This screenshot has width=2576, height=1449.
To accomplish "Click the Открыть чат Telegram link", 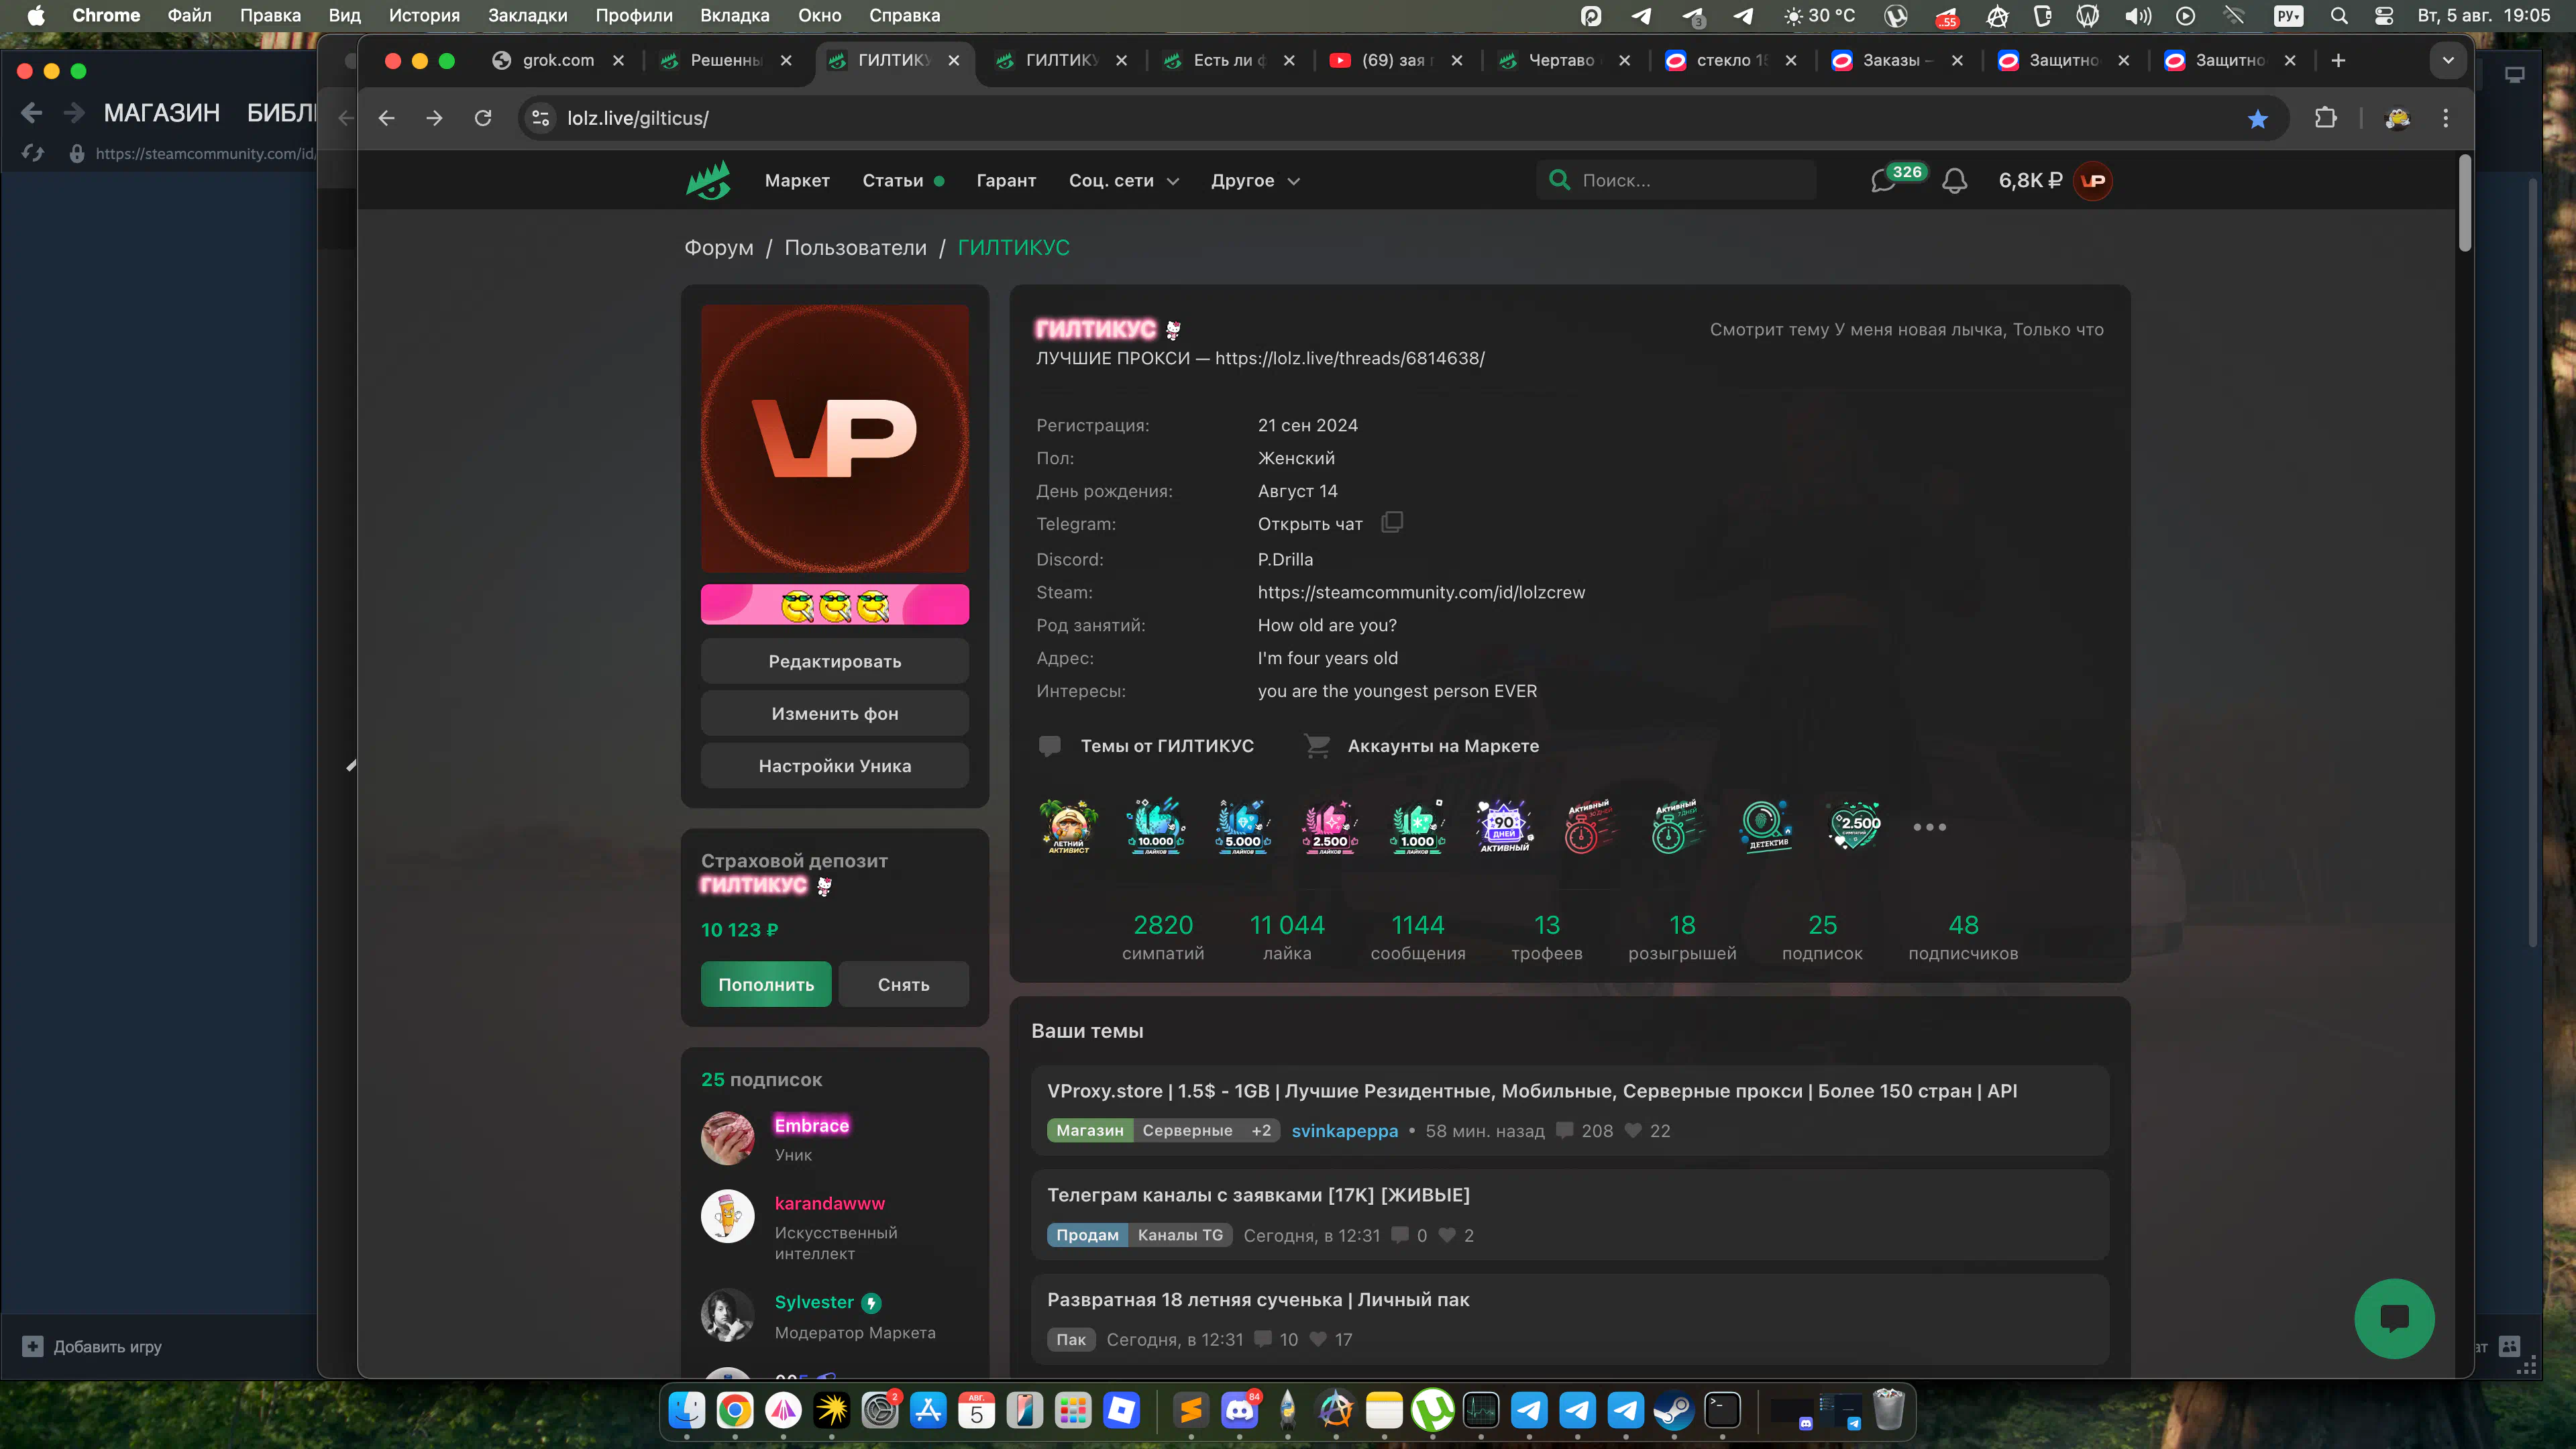I will point(1310,524).
